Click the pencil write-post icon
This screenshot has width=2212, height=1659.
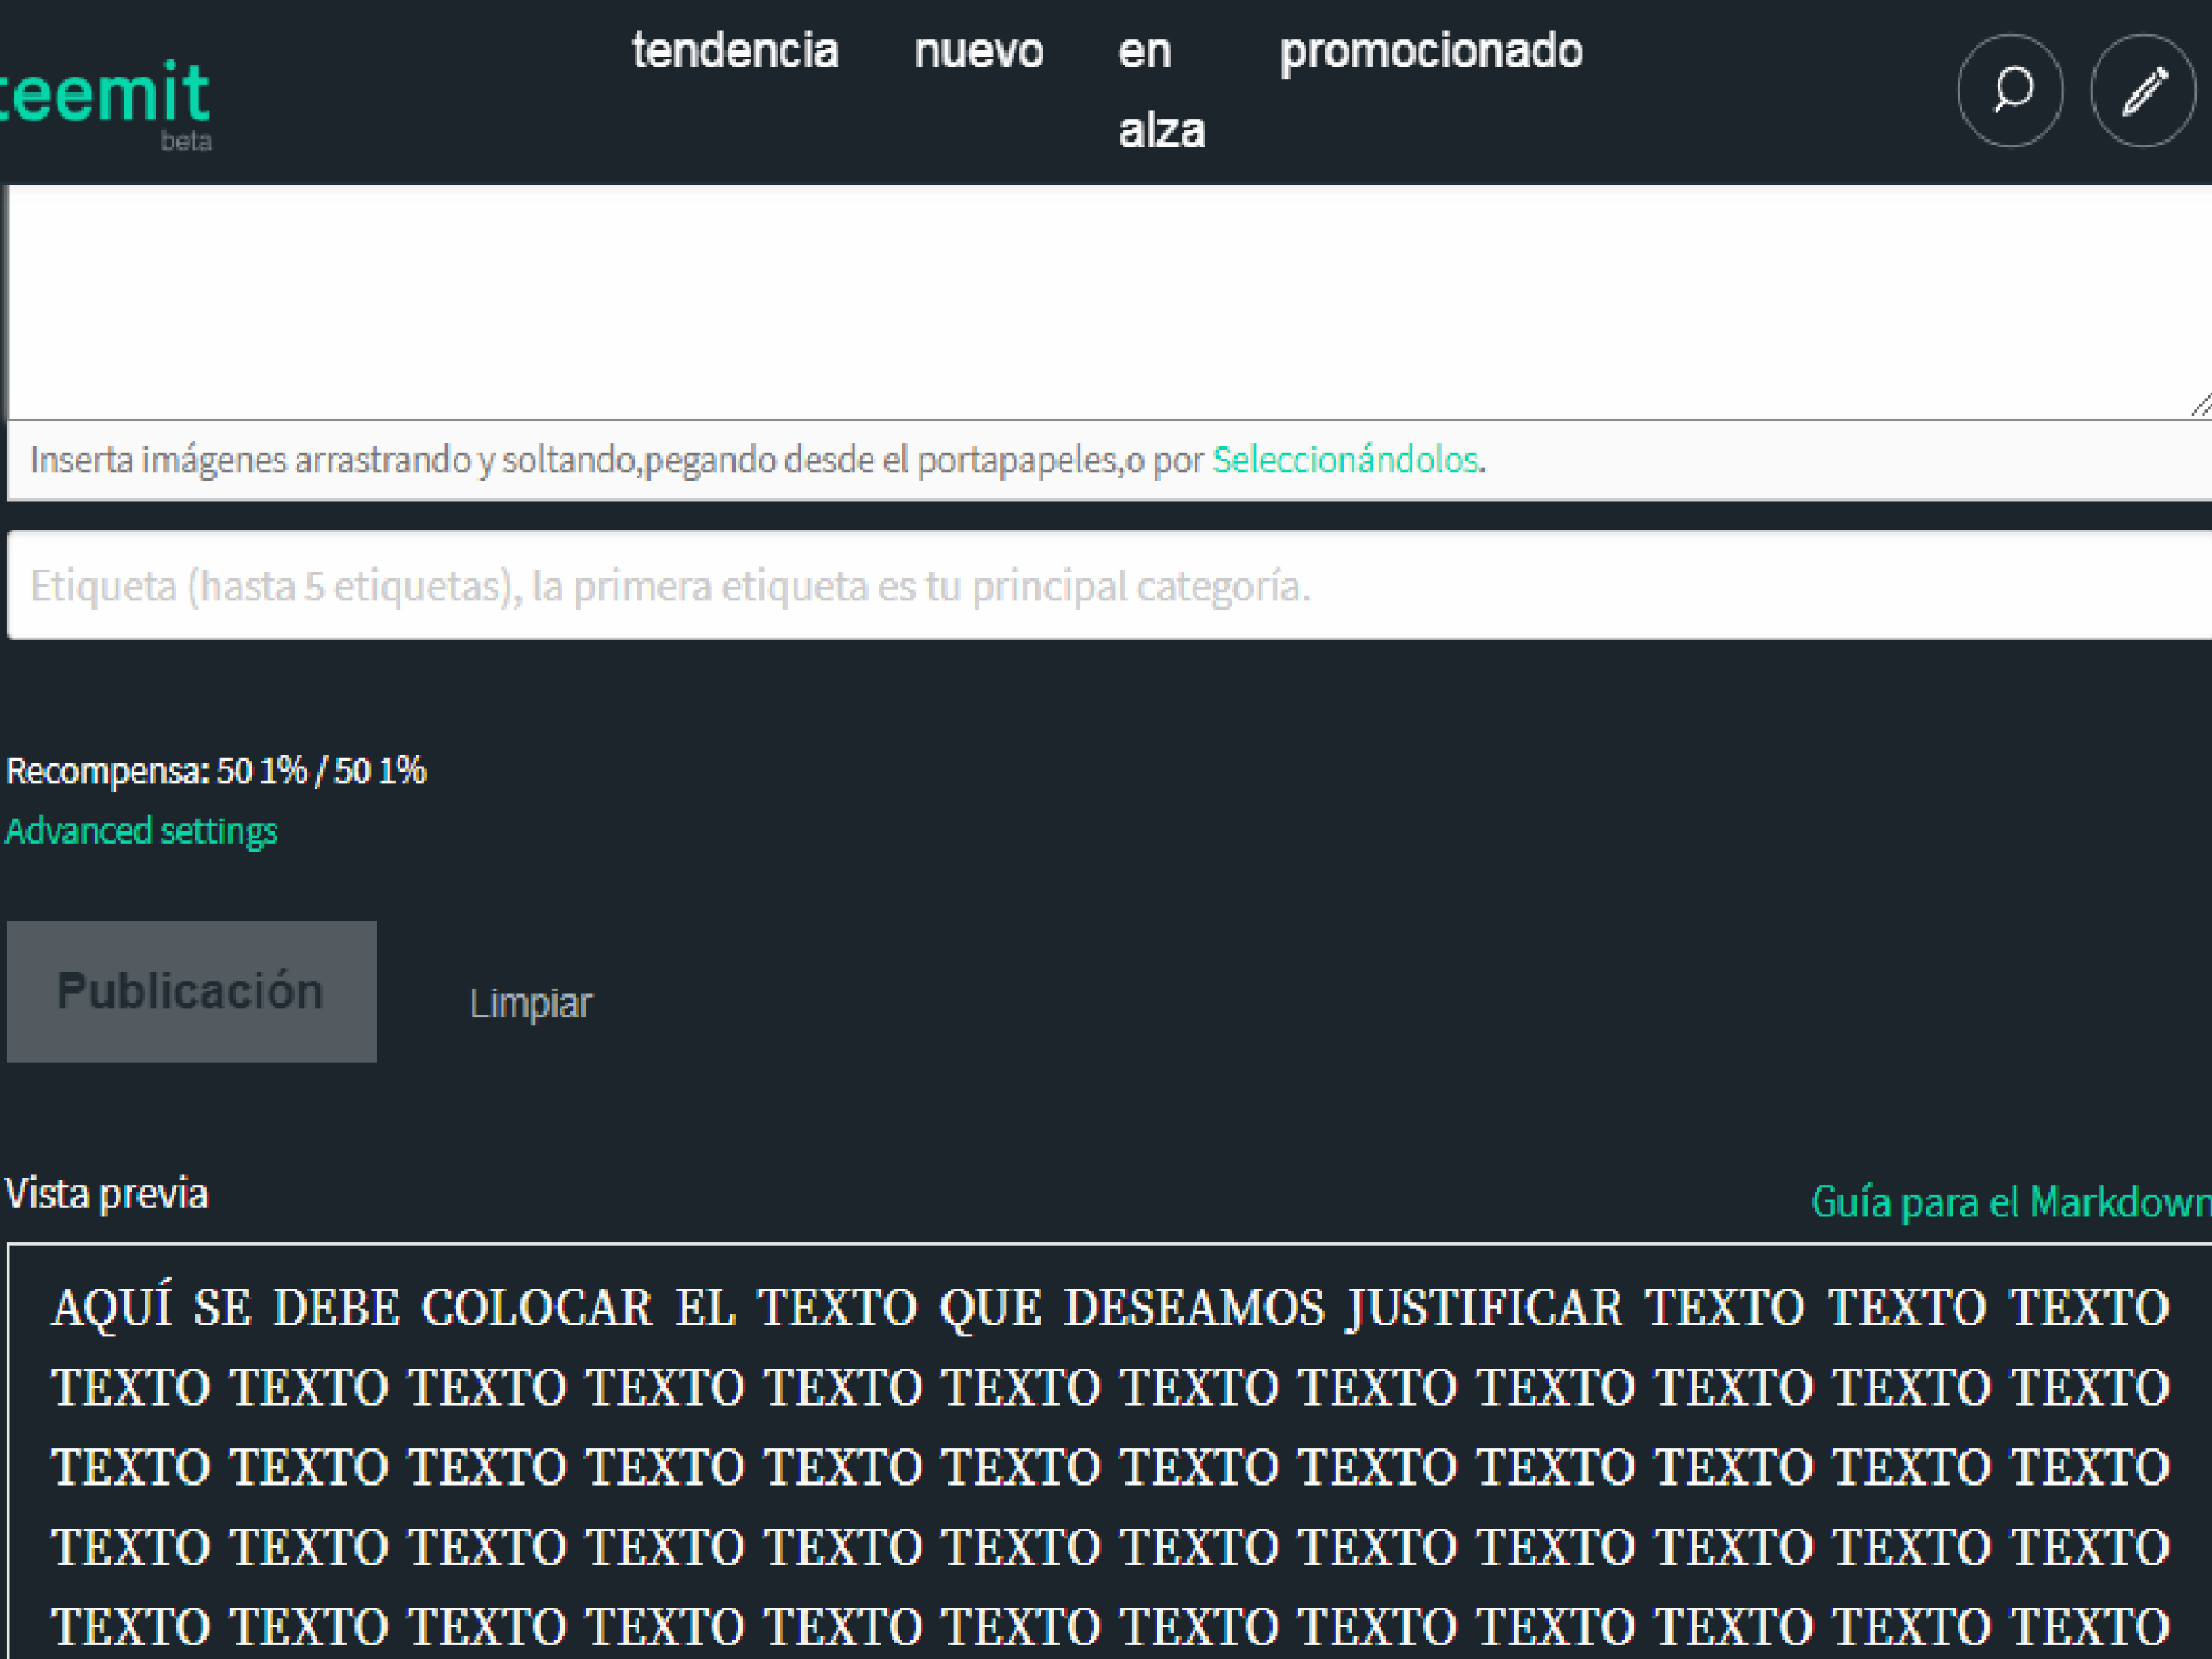pyautogui.click(x=2143, y=91)
